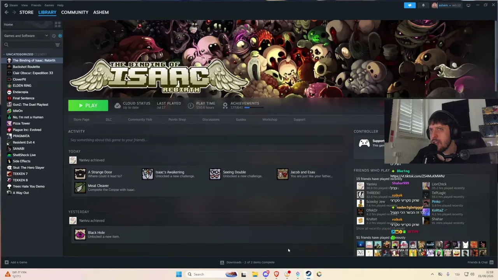
Task: Open the game Support link
Action: (x=299, y=119)
